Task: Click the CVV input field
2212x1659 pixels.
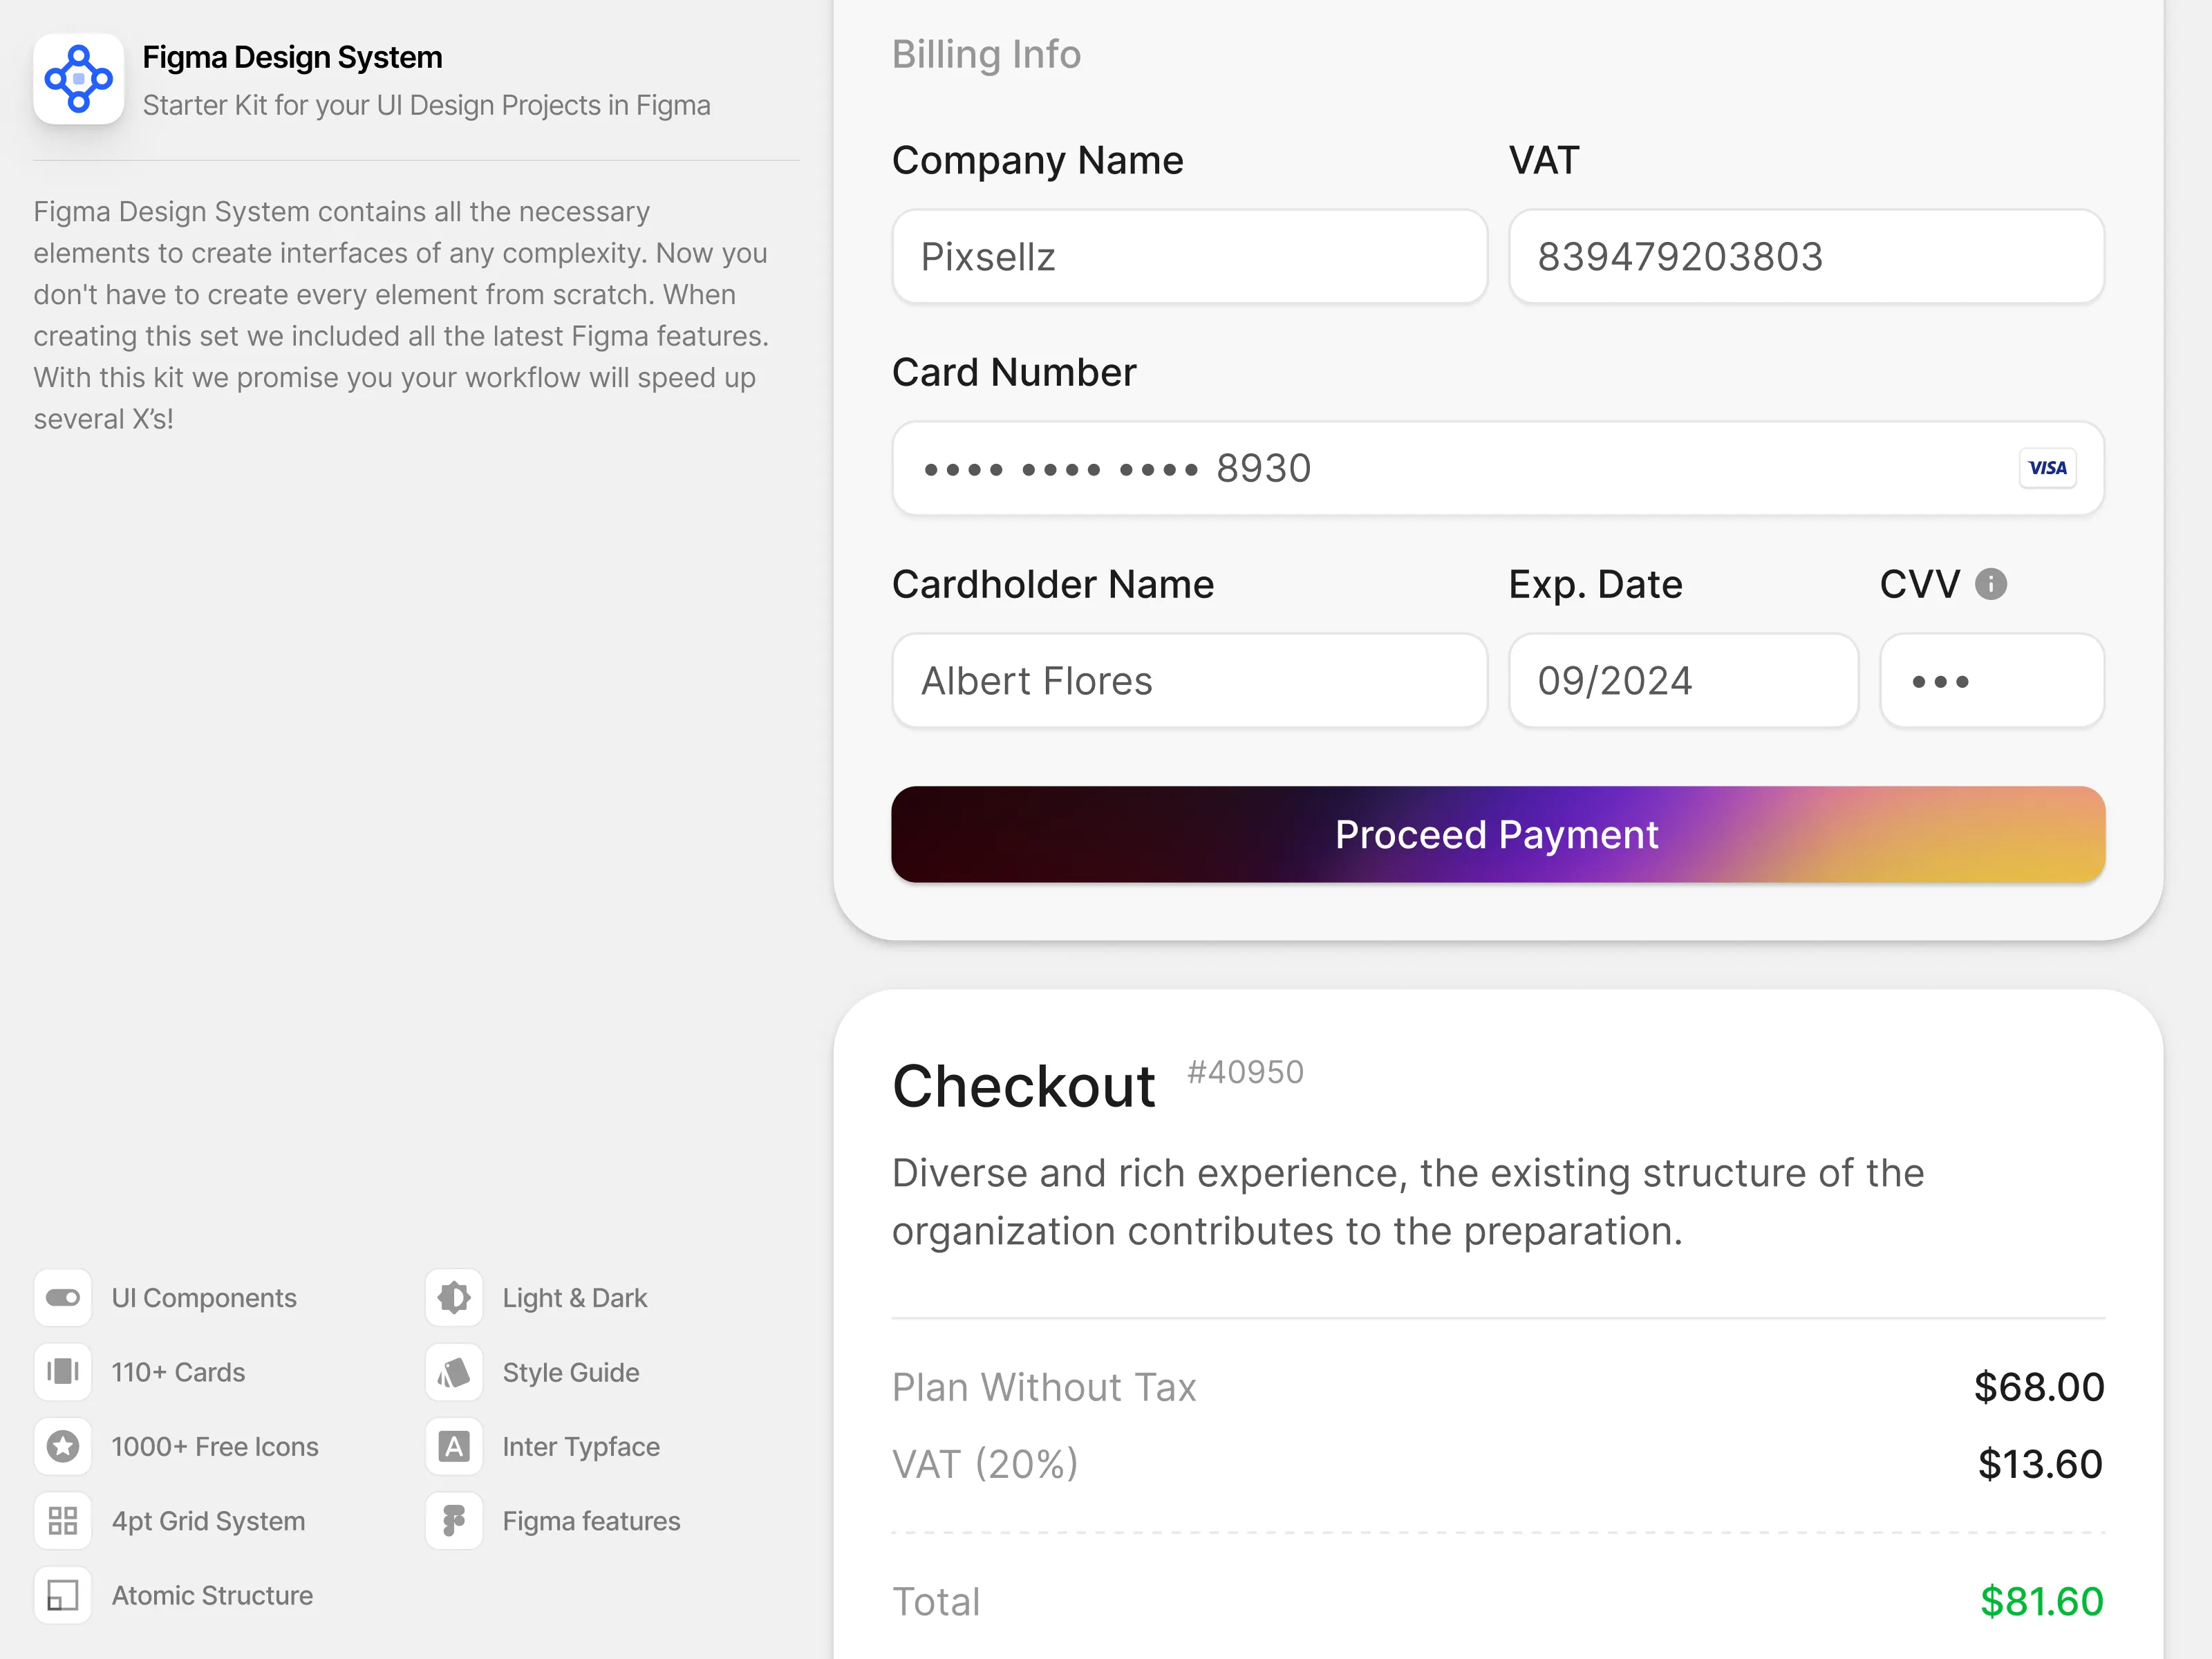Action: click(x=1992, y=680)
